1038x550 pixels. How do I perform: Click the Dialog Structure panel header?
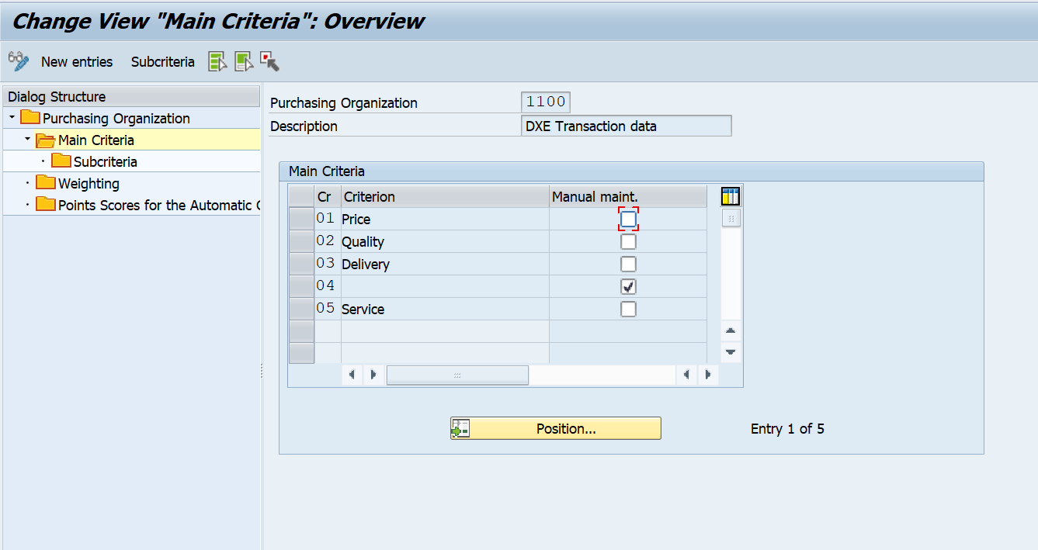click(132, 96)
